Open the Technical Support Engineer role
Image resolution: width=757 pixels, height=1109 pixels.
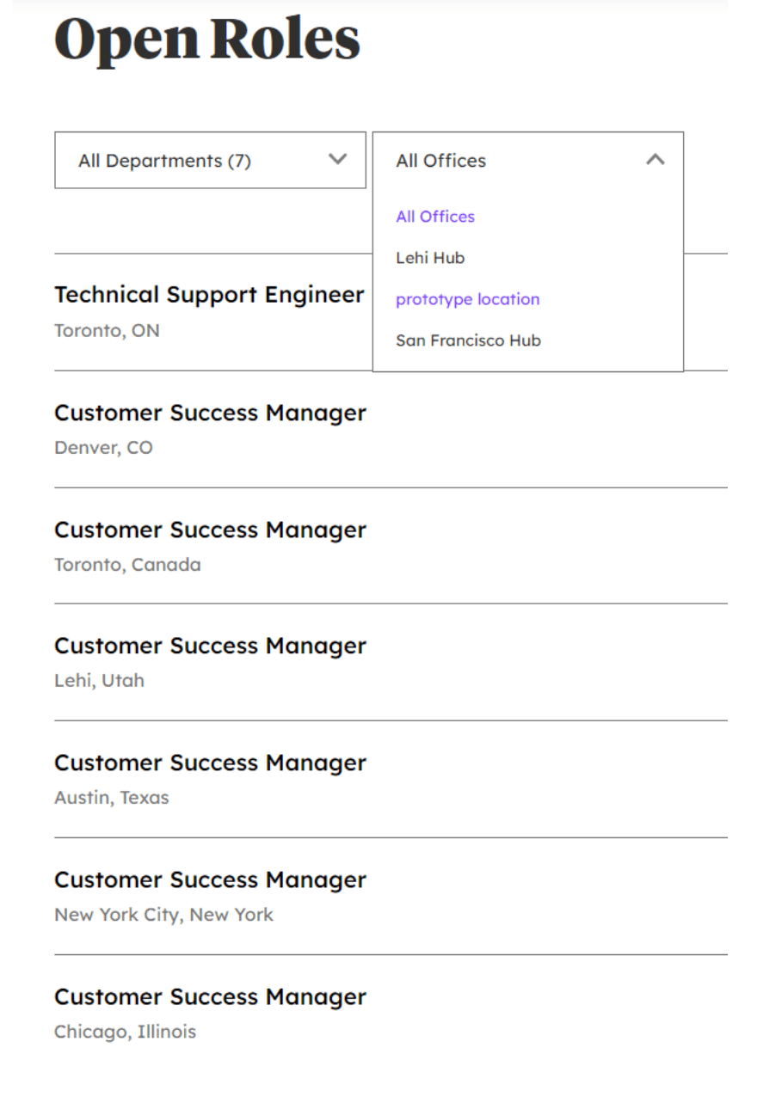pyautogui.click(x=209, y=295)
